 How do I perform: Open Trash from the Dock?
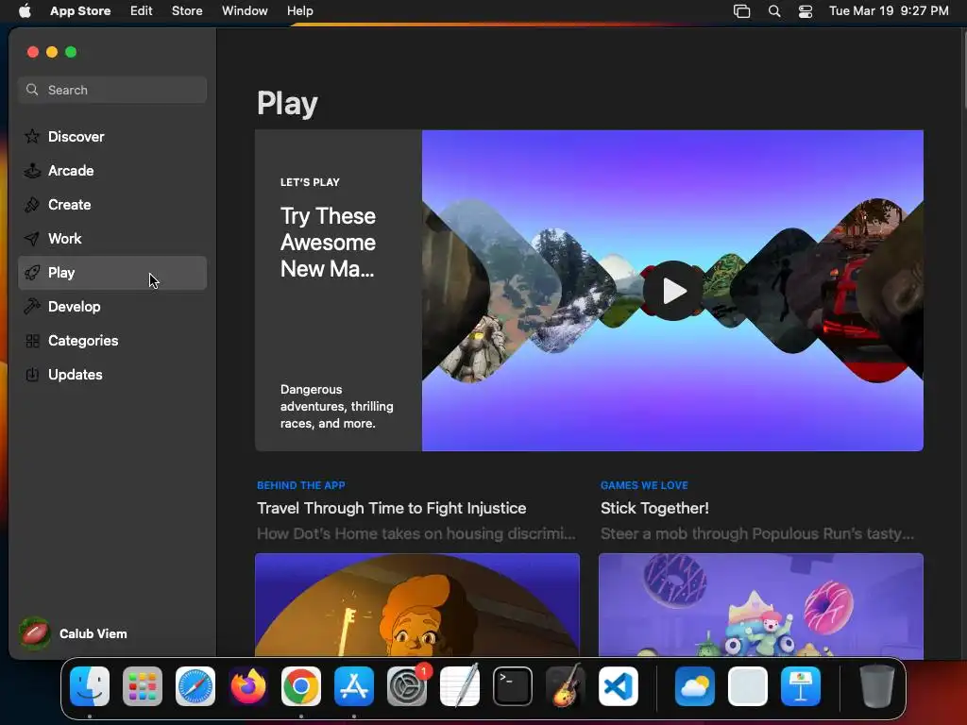[x=877, y=686]
